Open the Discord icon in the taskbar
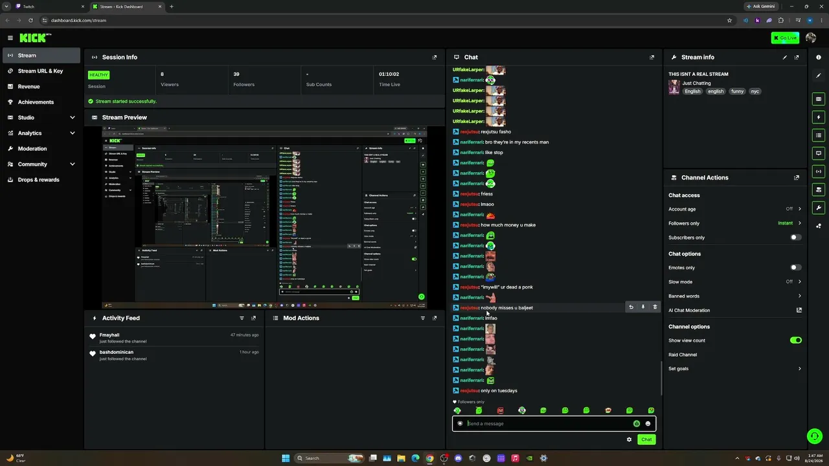Viewport: 829px width, 466px height. 458,458
